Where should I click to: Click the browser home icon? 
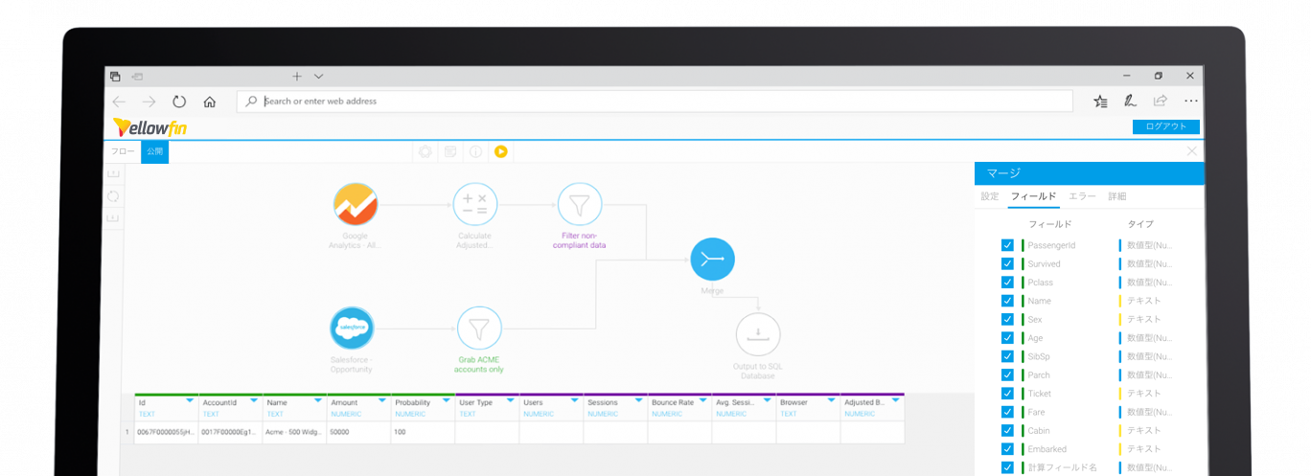(x=209, y=102)
